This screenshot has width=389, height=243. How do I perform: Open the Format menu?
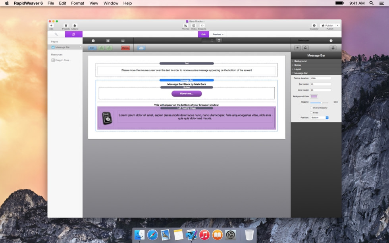[78, 3]
